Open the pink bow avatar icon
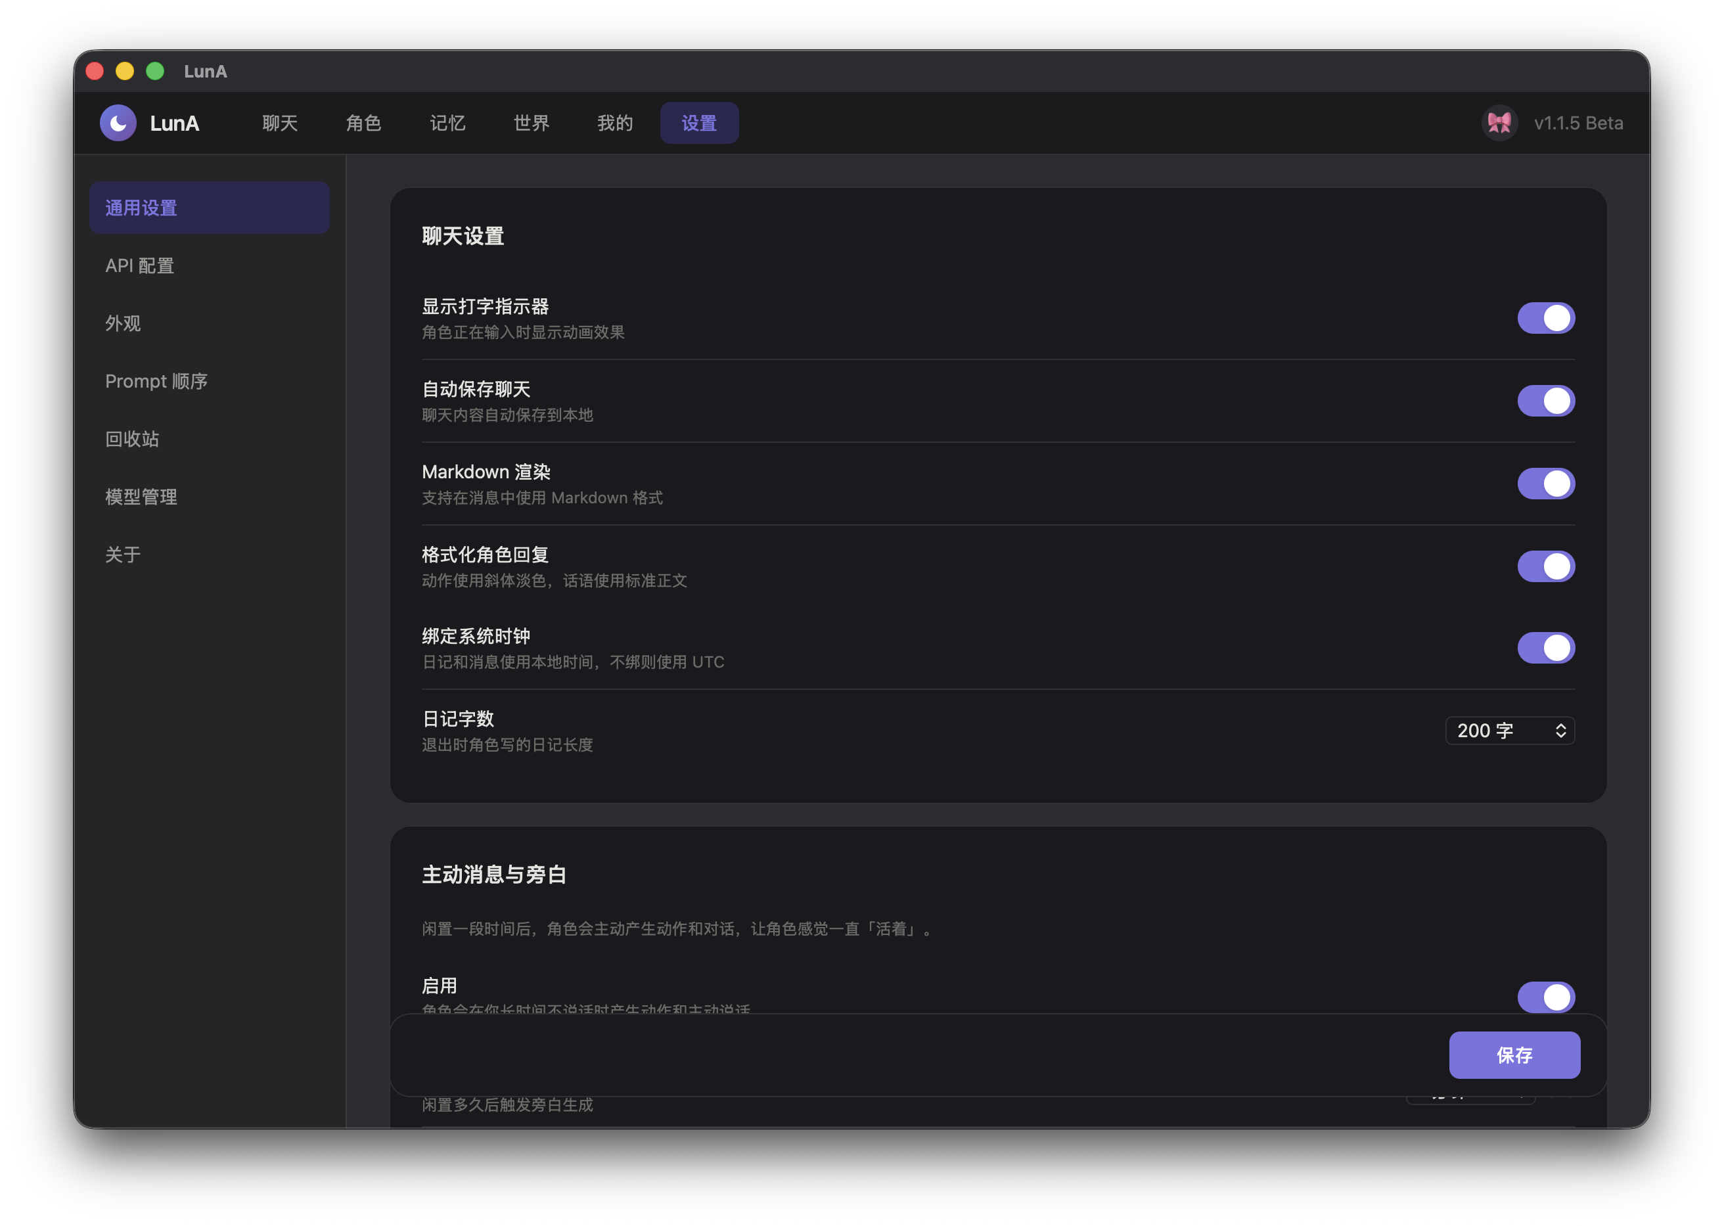Viewport: 1724px width, 1226px height. [1499, 123]
